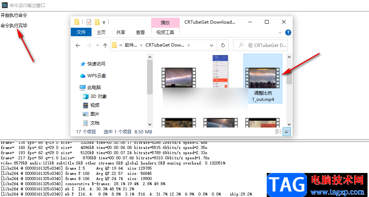The image size is (369, 197).
Task: Switch to the details view layout icon
Action: 279,132
